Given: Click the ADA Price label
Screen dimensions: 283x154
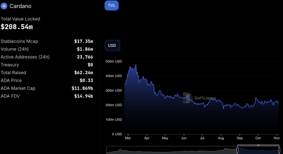Looking at the screenshot, I should pyautogui.click(x=11, y=80).
